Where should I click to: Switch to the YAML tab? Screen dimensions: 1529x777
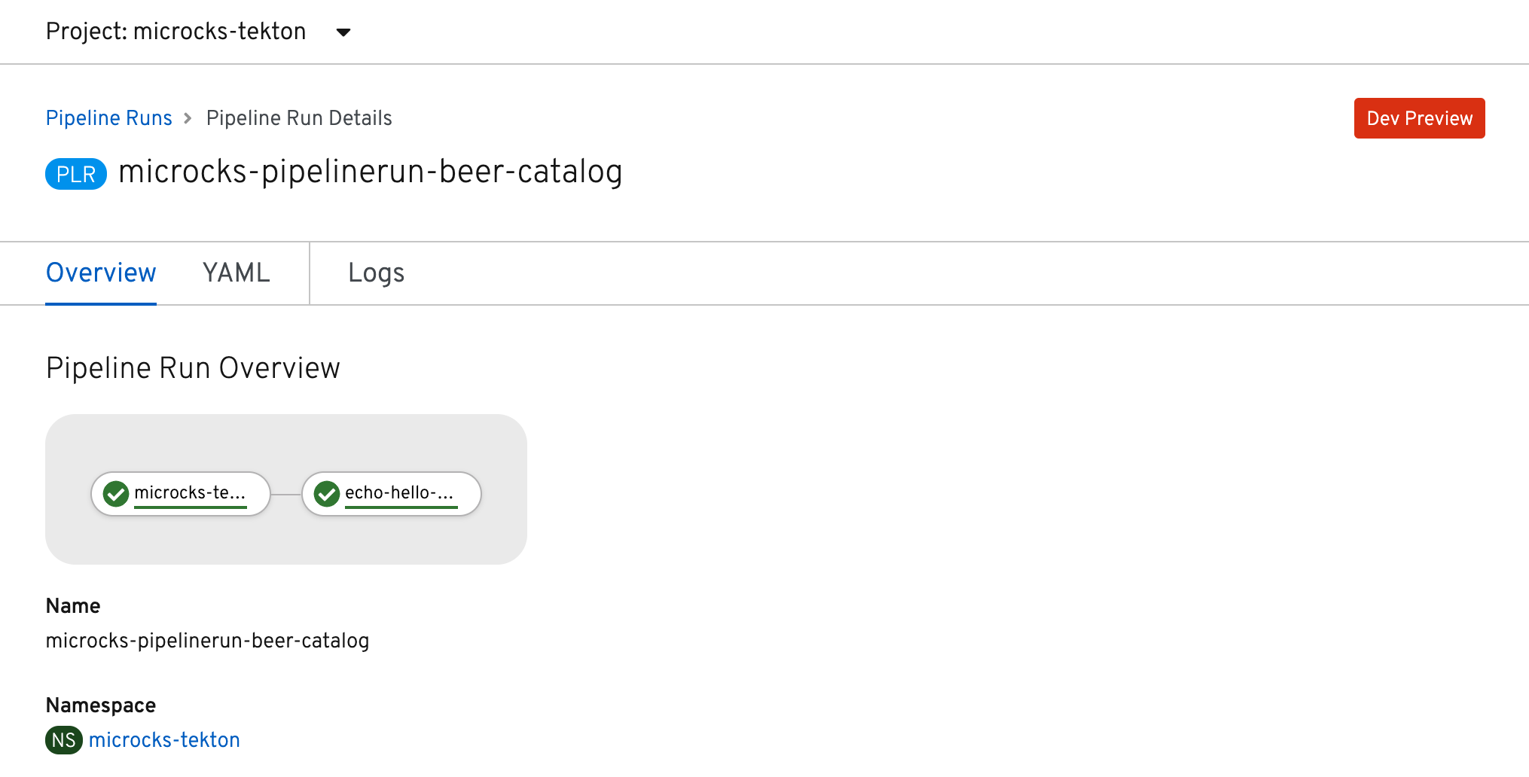tap(236, 273)
